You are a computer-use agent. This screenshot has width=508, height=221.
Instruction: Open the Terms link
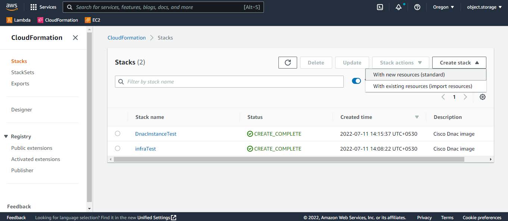click(447, 218)
